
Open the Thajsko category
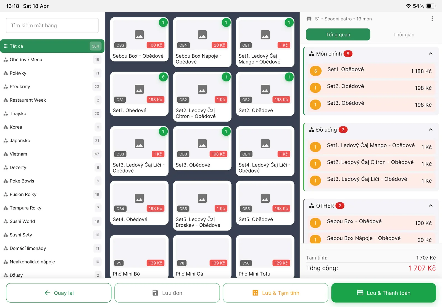point(52,114)
